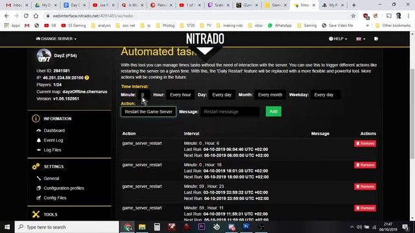Open the Event Log page
415x233 pixels.
tap(53, 140)
